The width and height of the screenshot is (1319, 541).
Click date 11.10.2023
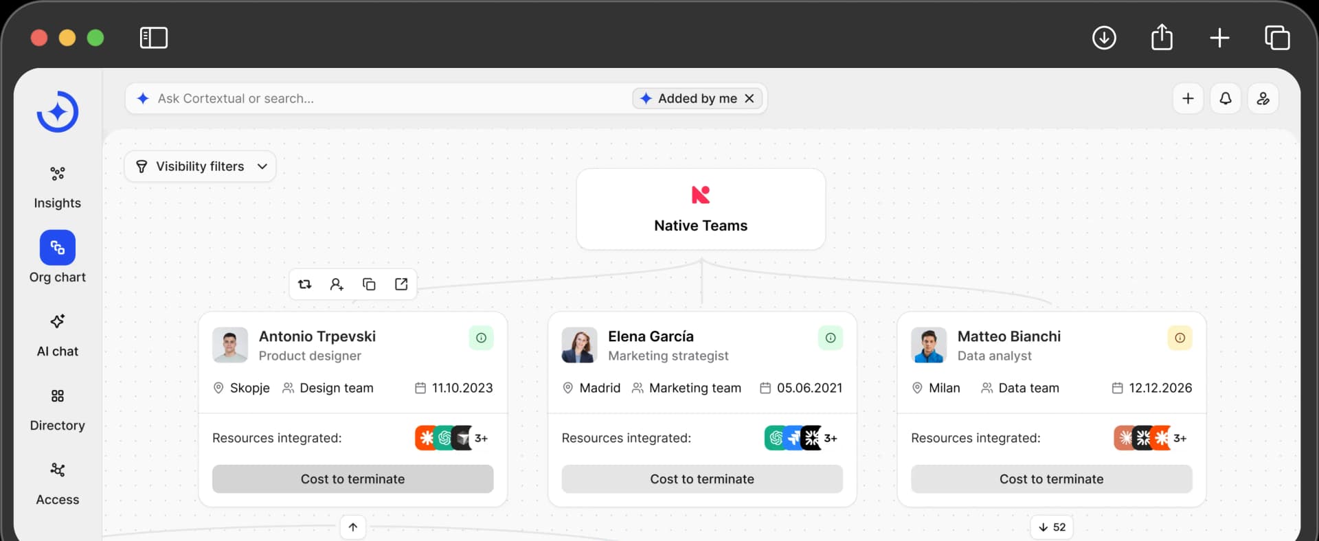(454, 388)
